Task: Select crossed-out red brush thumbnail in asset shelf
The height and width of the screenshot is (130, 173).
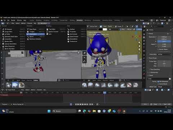Action: pos(129,85)
